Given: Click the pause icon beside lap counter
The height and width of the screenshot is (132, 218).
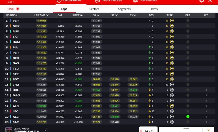Looking at the screenshot, I should (x=141, y=131).
